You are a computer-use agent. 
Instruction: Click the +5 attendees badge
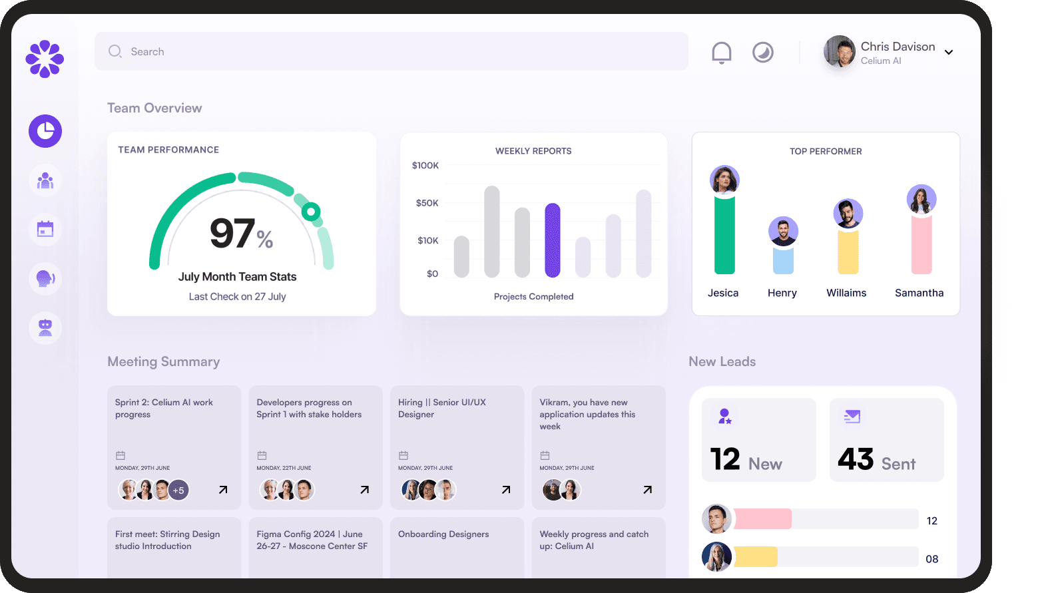pyautogui.click(x=178, y=491)
